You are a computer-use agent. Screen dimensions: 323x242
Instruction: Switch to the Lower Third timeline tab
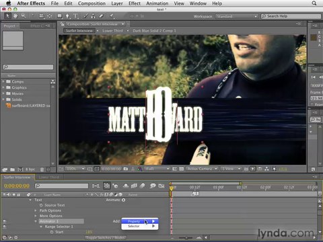pyautogui.click(x=49, y=177)
